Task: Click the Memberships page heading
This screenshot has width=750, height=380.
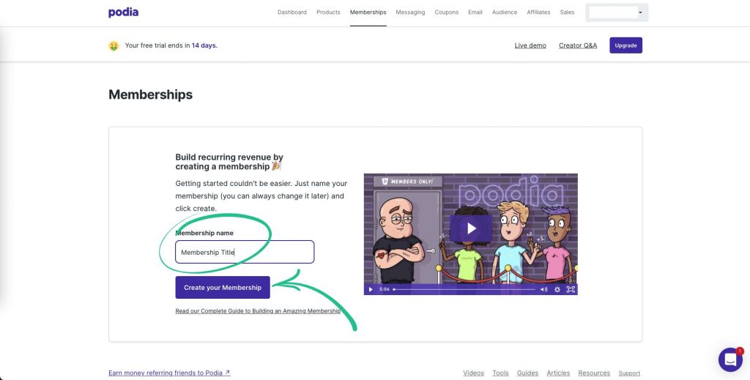Action: tap(151, 94)
